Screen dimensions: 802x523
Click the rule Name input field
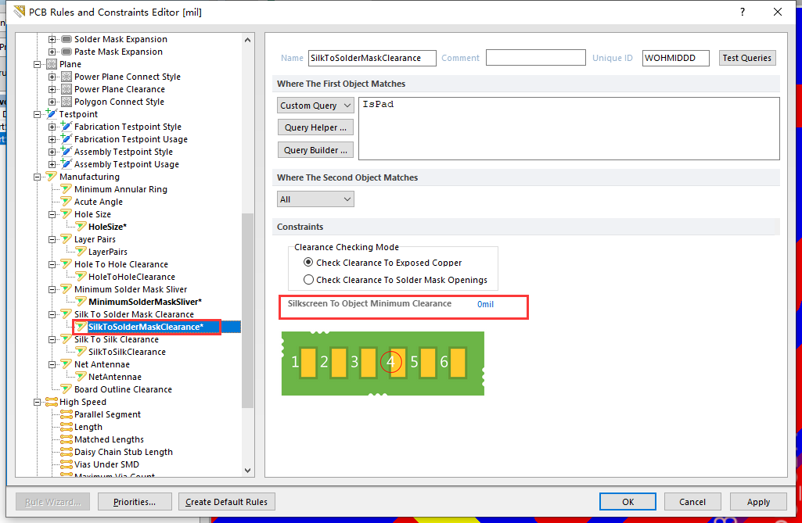point(372,59)
